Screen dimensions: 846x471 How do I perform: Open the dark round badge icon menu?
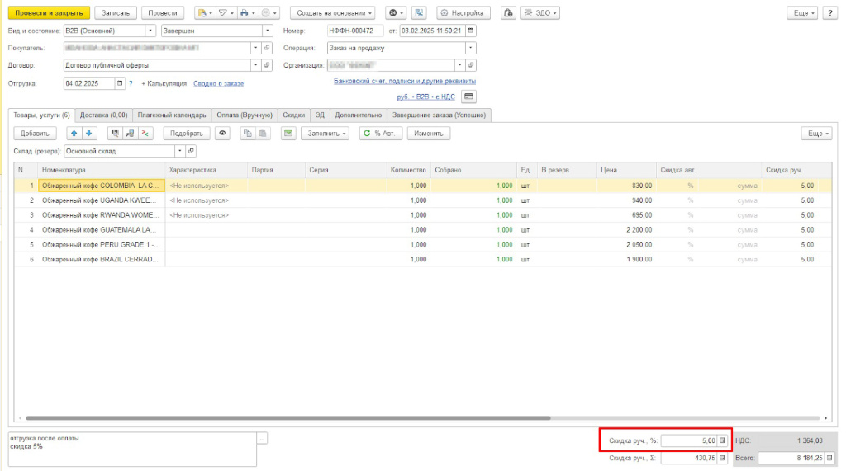pyautogui.click(x=396, y=13)
